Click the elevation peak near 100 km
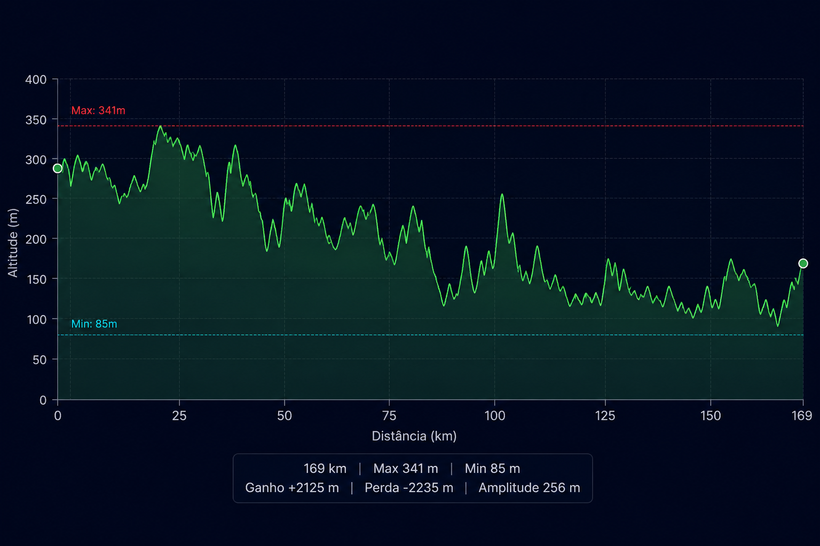The height and width of the screenshot is (546, 820). pyautogui.click(x=502, y=195)
